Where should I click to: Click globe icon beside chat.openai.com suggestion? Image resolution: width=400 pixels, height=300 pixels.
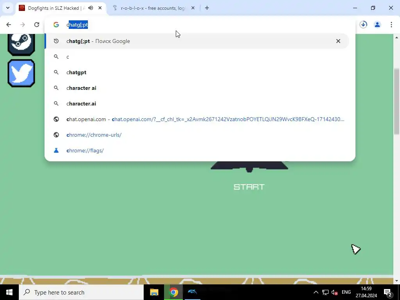pyautogui.click(x=56, y=119)
